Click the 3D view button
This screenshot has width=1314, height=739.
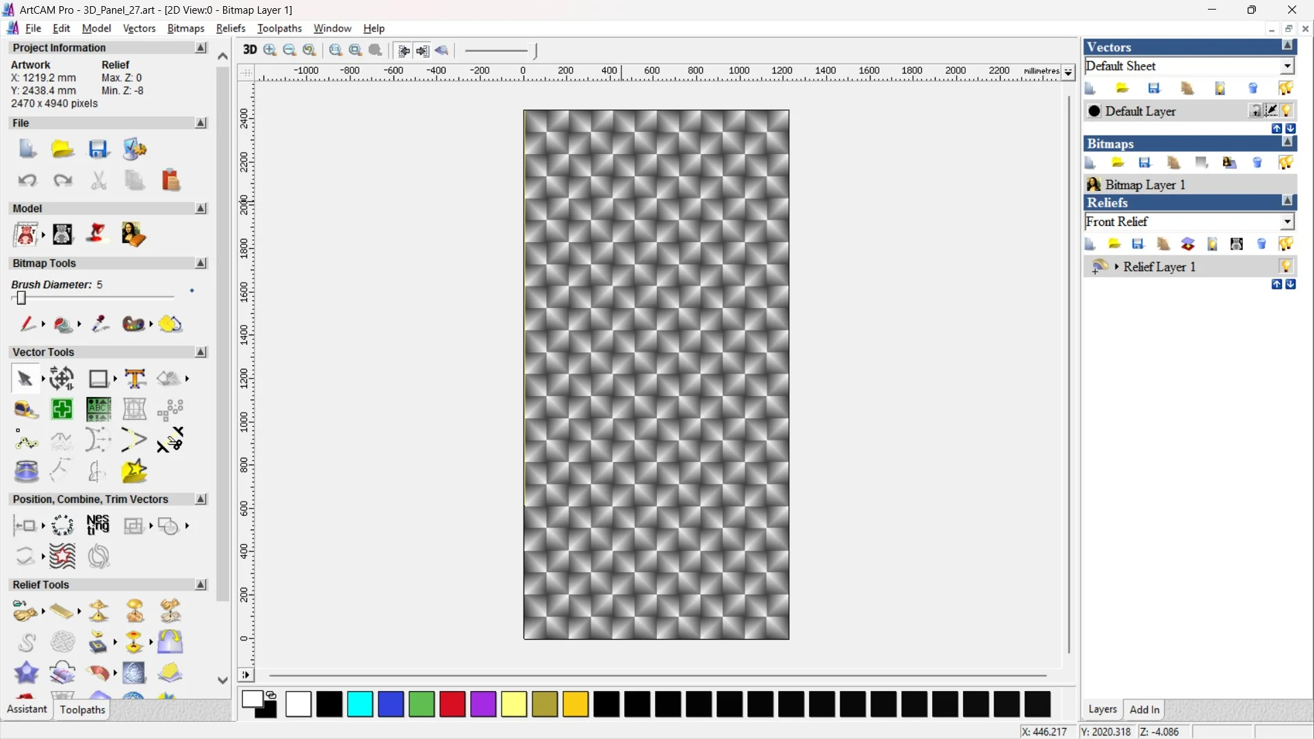[x=250, y=50]
